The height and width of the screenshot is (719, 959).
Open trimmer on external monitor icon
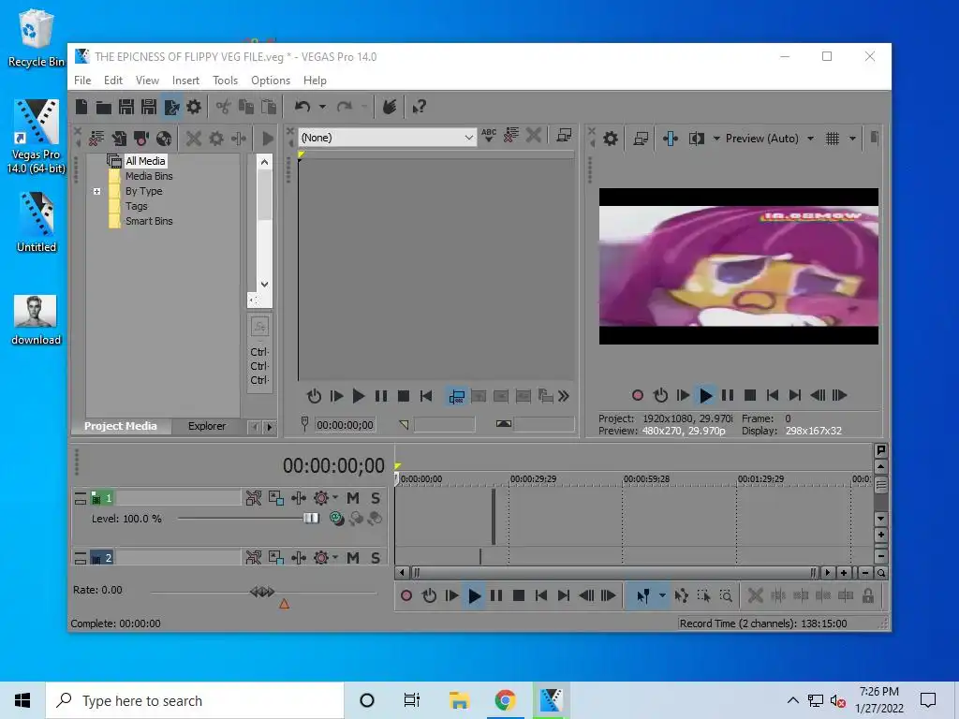click(564, 136)
